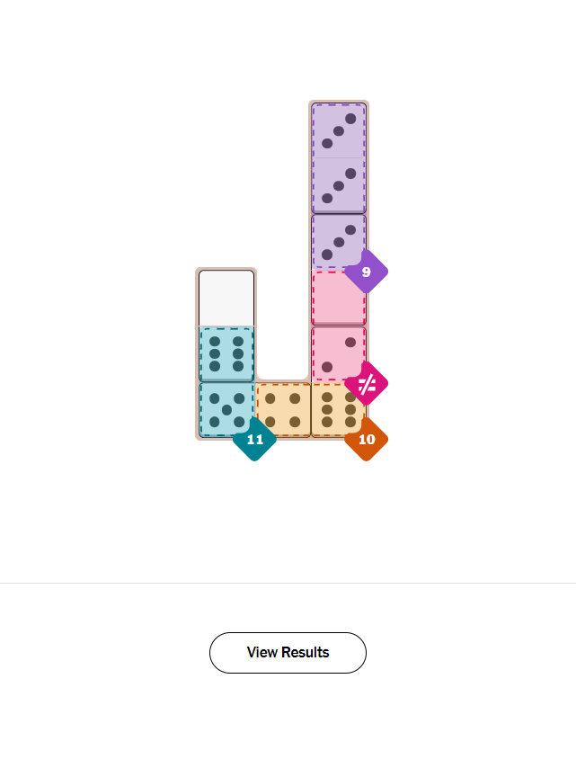Image resolution: width=576 pixels, height=768 pixels.
Task: Click the pink not-equal constraint badge
Action: 366,384
